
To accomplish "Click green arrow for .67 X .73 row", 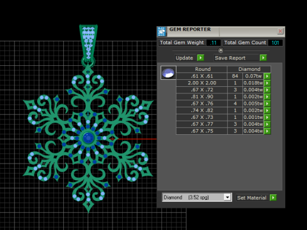I will (267, 117).
